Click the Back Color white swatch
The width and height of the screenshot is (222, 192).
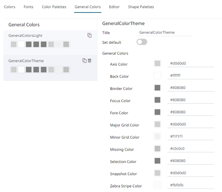click(157, 76)
